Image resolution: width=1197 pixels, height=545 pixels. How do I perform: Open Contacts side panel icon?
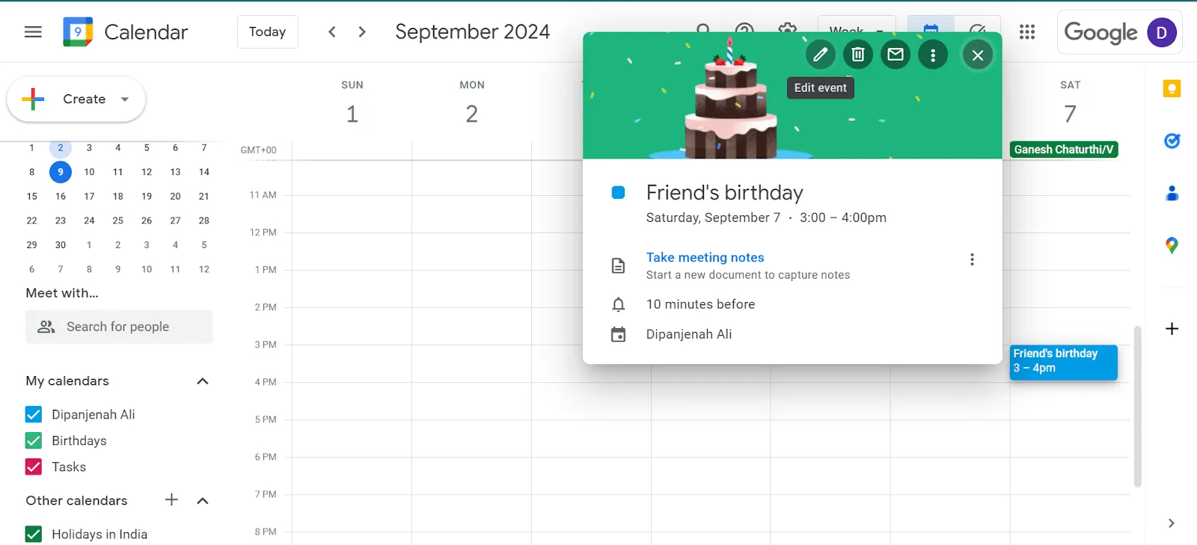[x=1172, y=193]
